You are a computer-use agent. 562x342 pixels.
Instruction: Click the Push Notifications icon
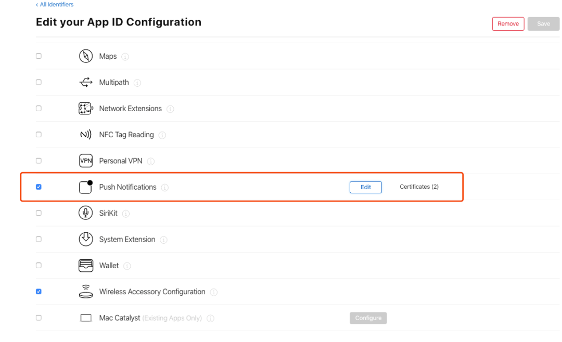click(85, 187)
